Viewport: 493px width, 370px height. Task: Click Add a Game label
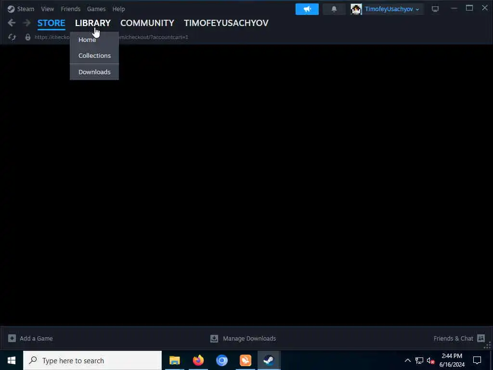click(x=36, y=339)
